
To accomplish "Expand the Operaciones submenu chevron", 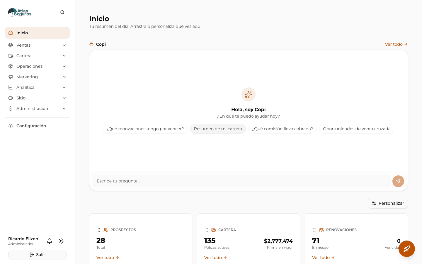I will coord(64,66).
